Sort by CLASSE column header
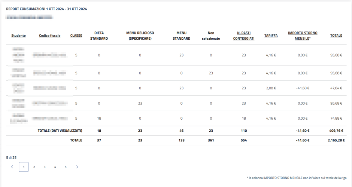Image resolution: width=352 pixels, height=187 pixels. (x=76, y=36)
